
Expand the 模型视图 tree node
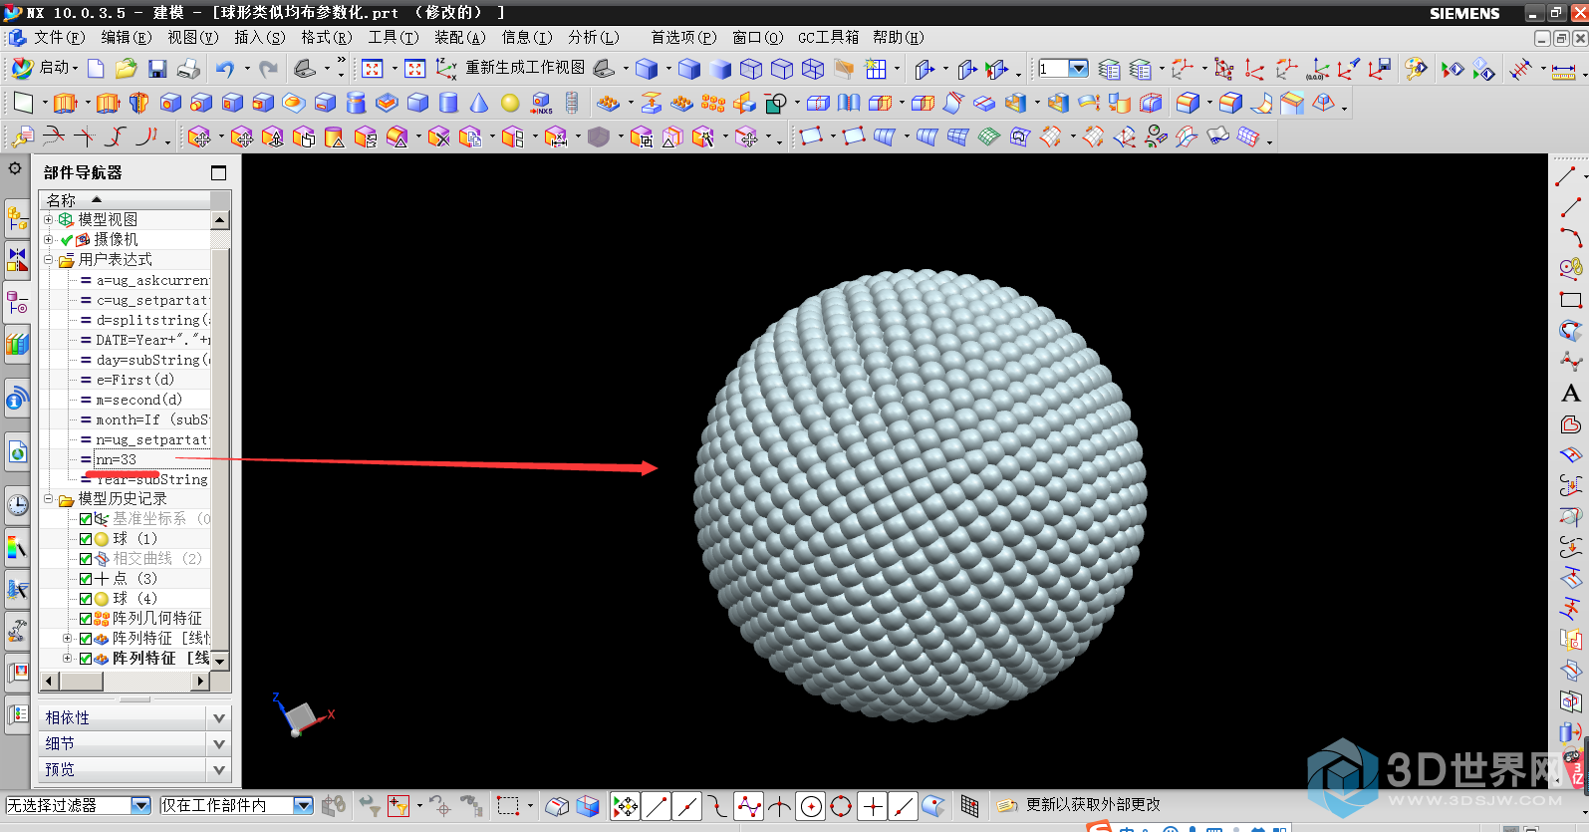click(x=48, y=219)
